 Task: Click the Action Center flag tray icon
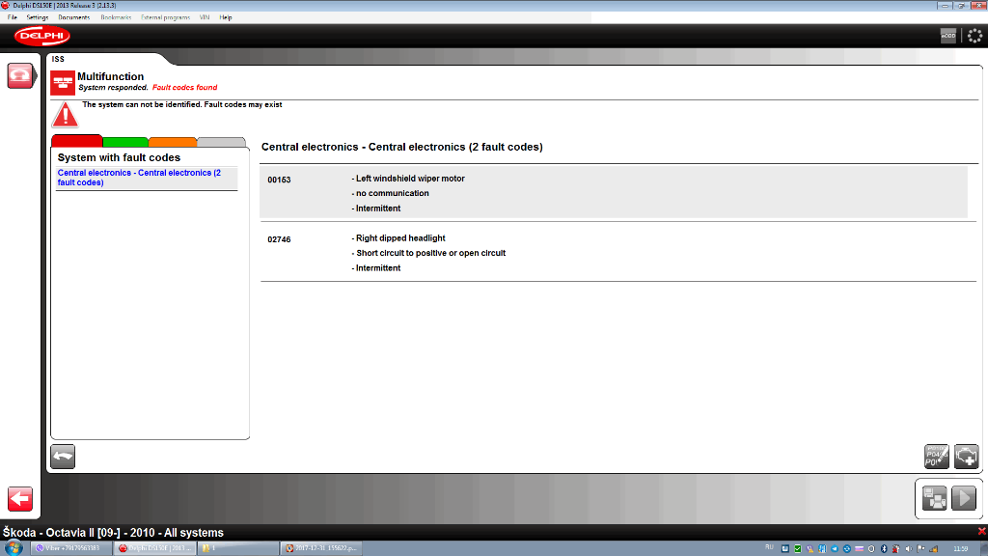point(921,549)
